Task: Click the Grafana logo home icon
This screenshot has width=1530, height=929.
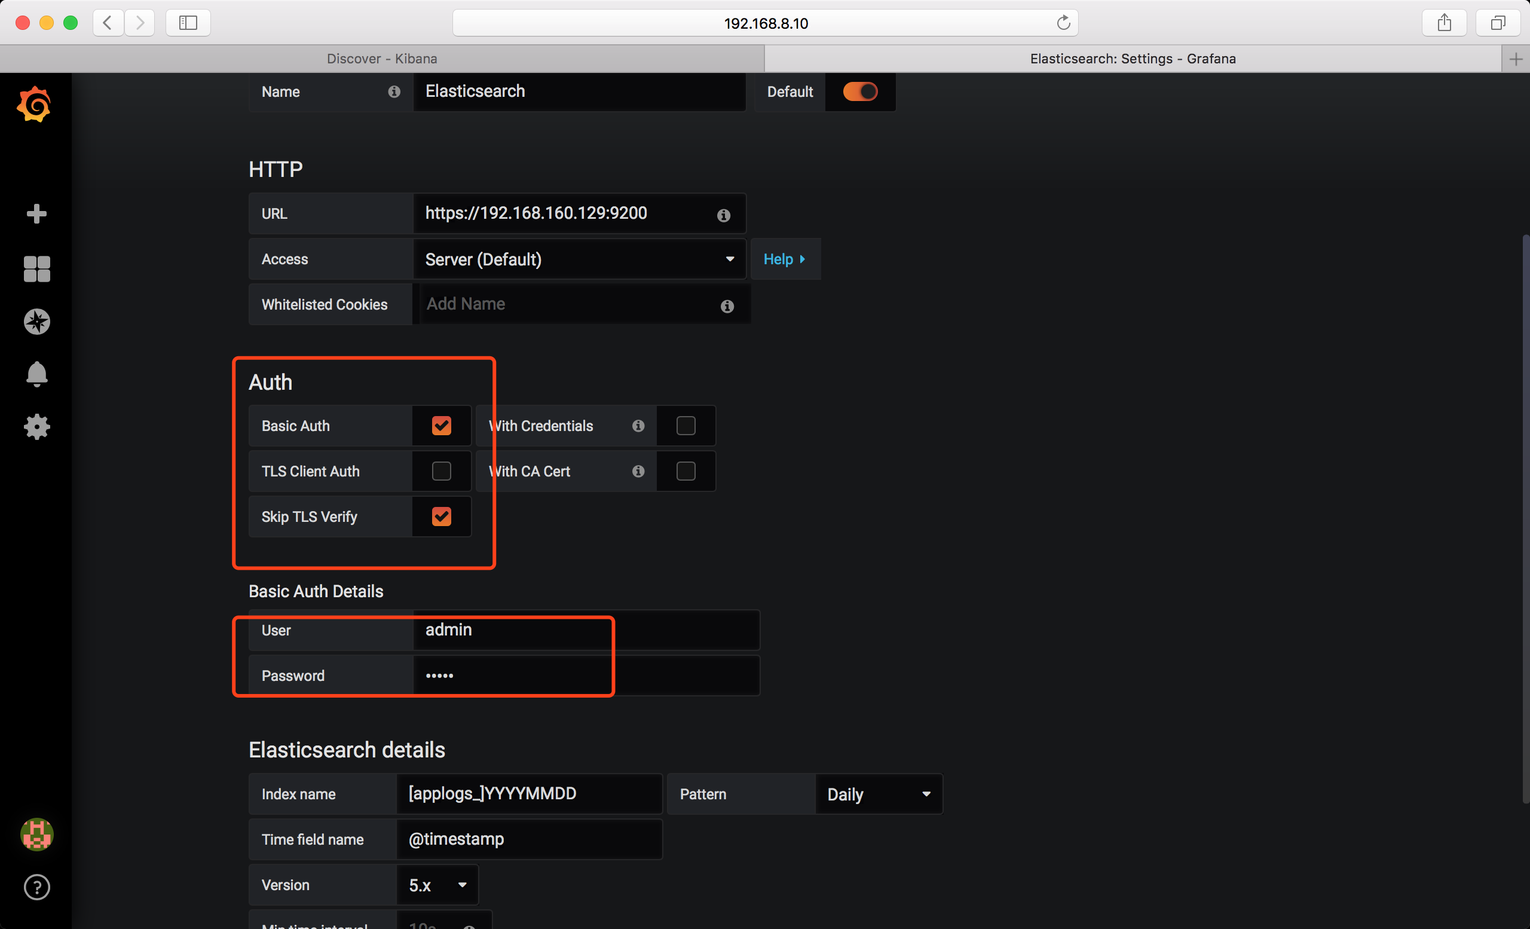Action: [35, 103]
